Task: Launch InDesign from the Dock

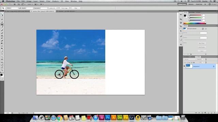Action: 102,118
